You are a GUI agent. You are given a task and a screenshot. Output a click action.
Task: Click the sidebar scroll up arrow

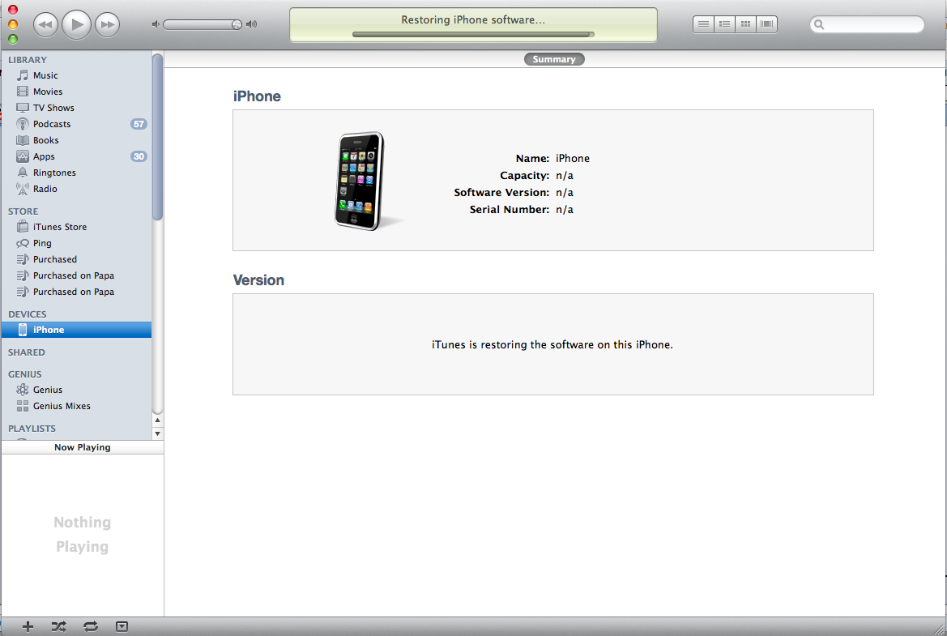pos(158,420)
